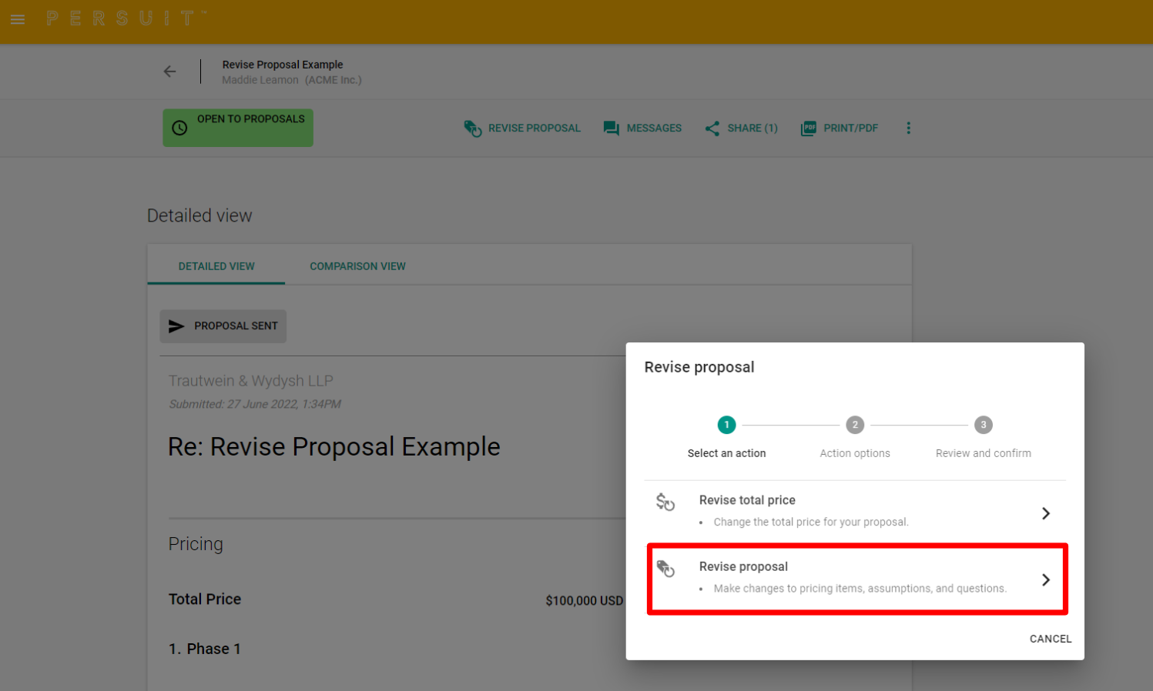Switch to the Comparison View tab
1153x691 pixels.
click(357, 266)
